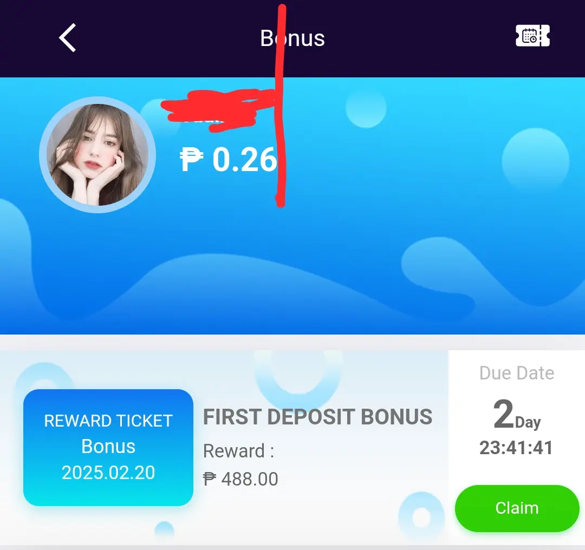Image resolution: width=585 pixels, height=550 pixels.
Task: Click the Bonus page title
Action: pos(292,38)
